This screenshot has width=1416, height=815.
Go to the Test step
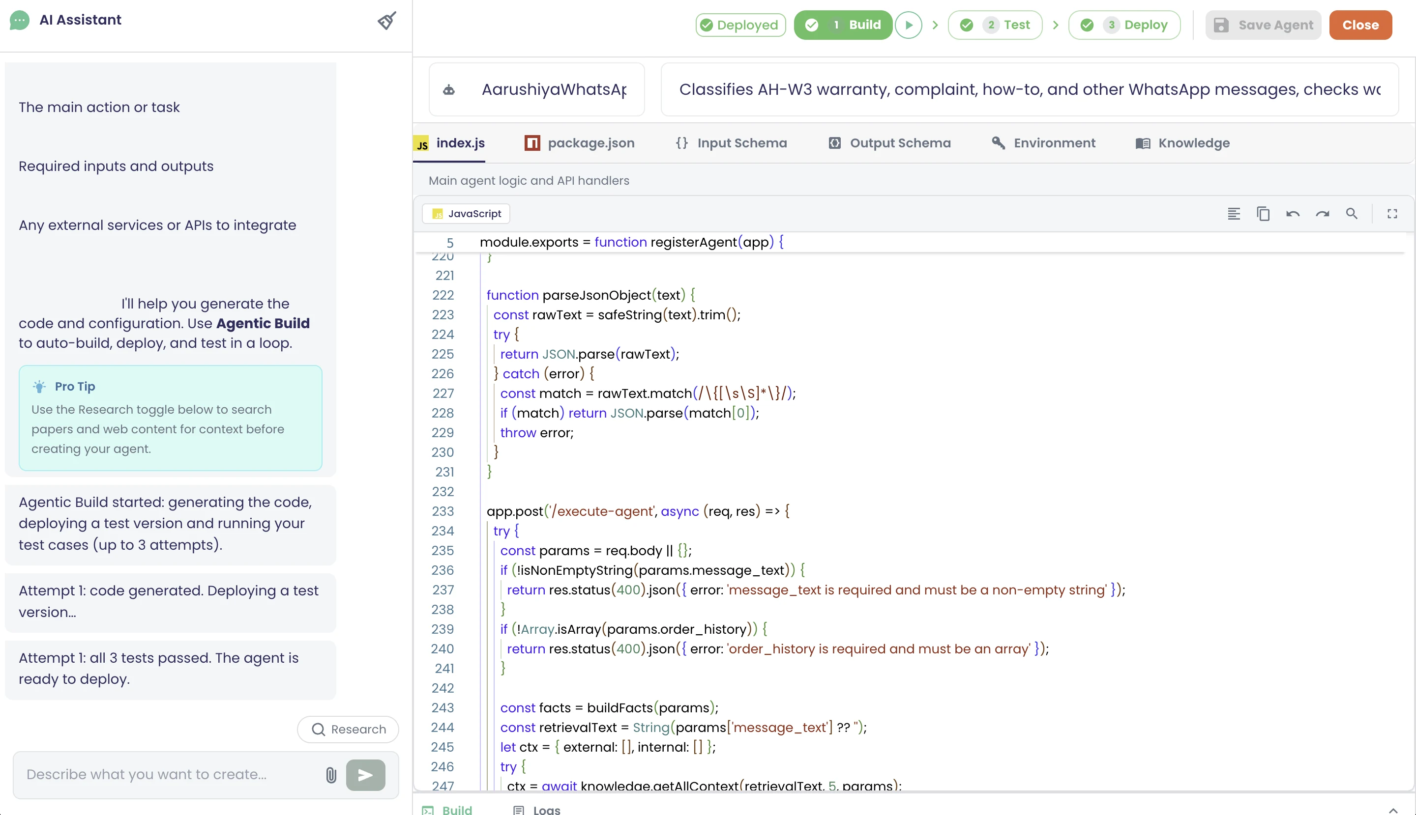tap(995, 25)
